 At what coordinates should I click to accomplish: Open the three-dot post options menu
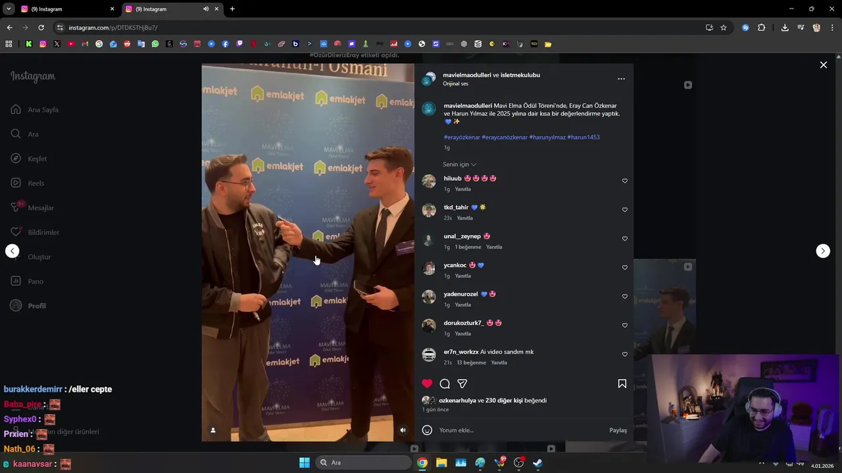[621, 79]
